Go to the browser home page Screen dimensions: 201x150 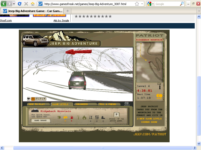coord(33,4)
